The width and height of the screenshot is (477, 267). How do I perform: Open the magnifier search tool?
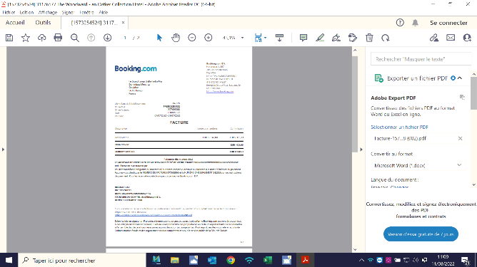tap(74, 38)
